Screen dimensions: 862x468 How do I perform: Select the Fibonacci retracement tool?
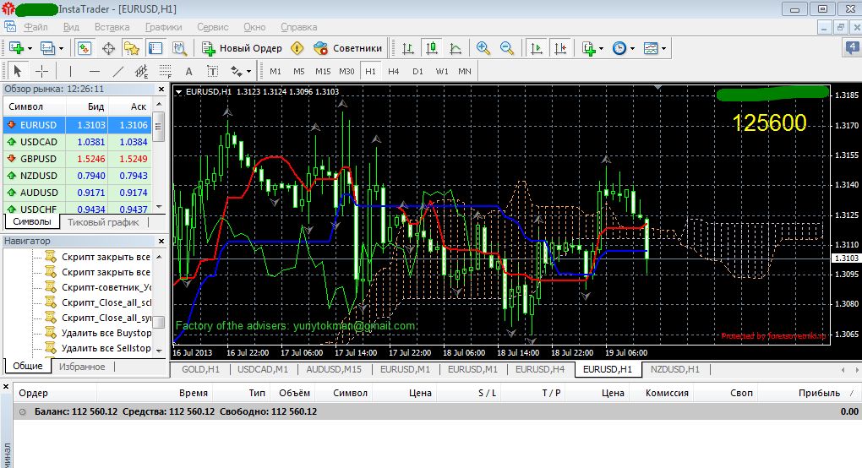165,71
